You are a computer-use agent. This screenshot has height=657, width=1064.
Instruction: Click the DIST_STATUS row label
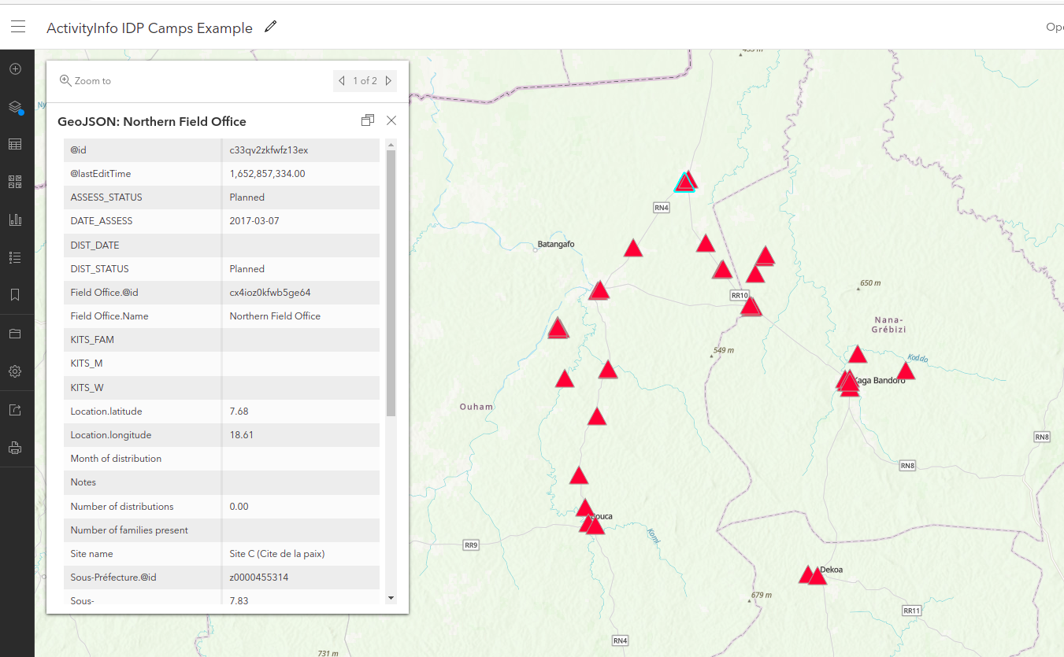(98, 269)
